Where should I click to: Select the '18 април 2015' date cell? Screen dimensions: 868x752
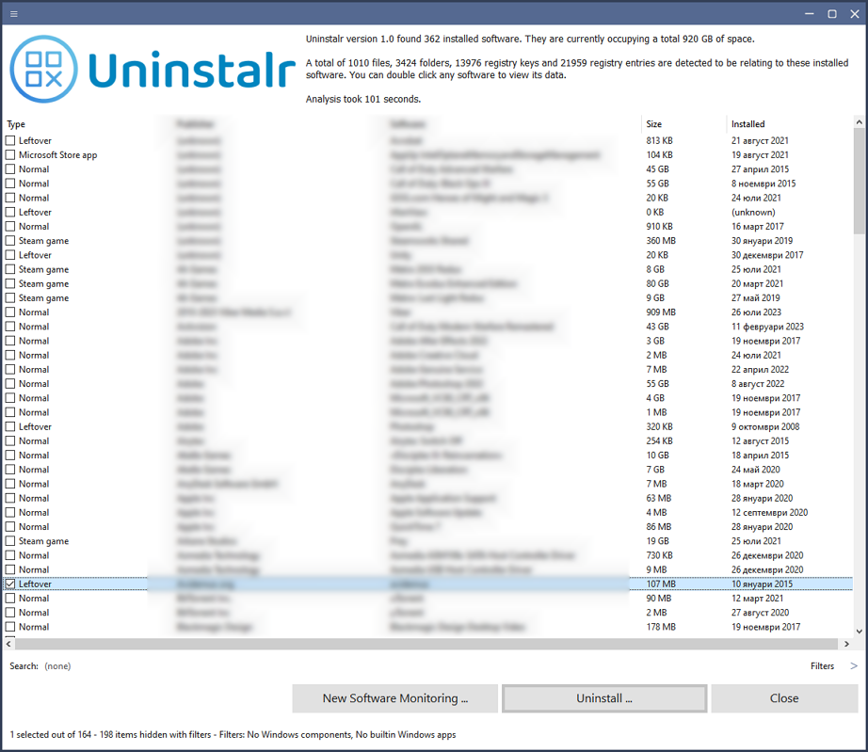[x=760, y=456]
